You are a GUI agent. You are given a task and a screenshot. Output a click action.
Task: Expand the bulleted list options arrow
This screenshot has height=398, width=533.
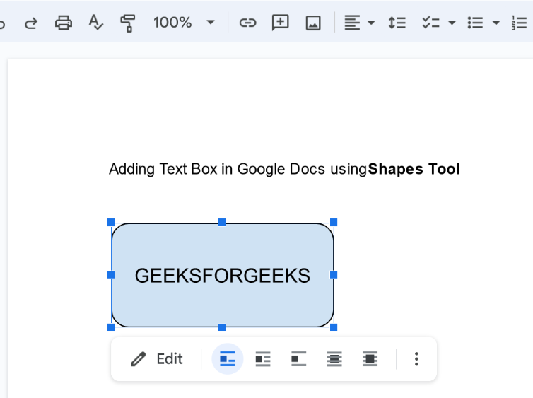pyautogui.click(x=496, y=23)
